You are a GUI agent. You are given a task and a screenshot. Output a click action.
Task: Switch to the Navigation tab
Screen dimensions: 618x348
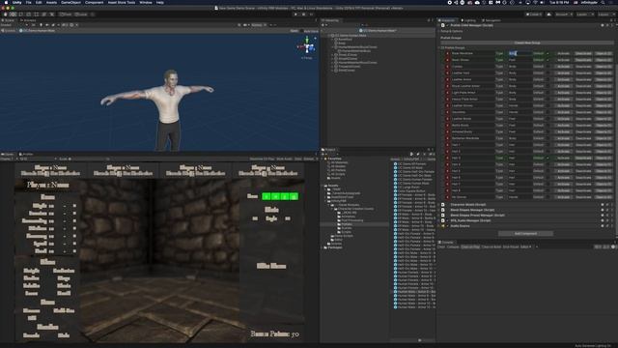492,20
